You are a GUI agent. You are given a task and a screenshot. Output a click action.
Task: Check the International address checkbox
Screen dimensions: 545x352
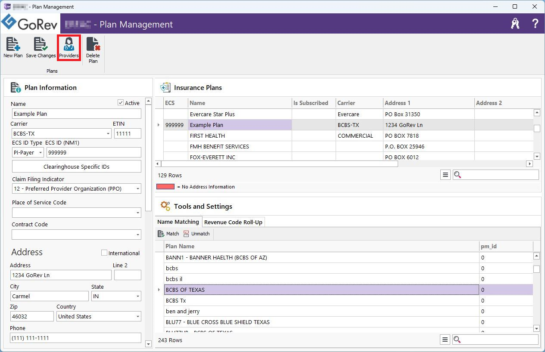(x=104, y=253)
